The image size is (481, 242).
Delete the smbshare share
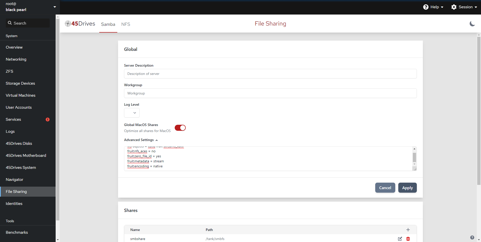point(408,239)
